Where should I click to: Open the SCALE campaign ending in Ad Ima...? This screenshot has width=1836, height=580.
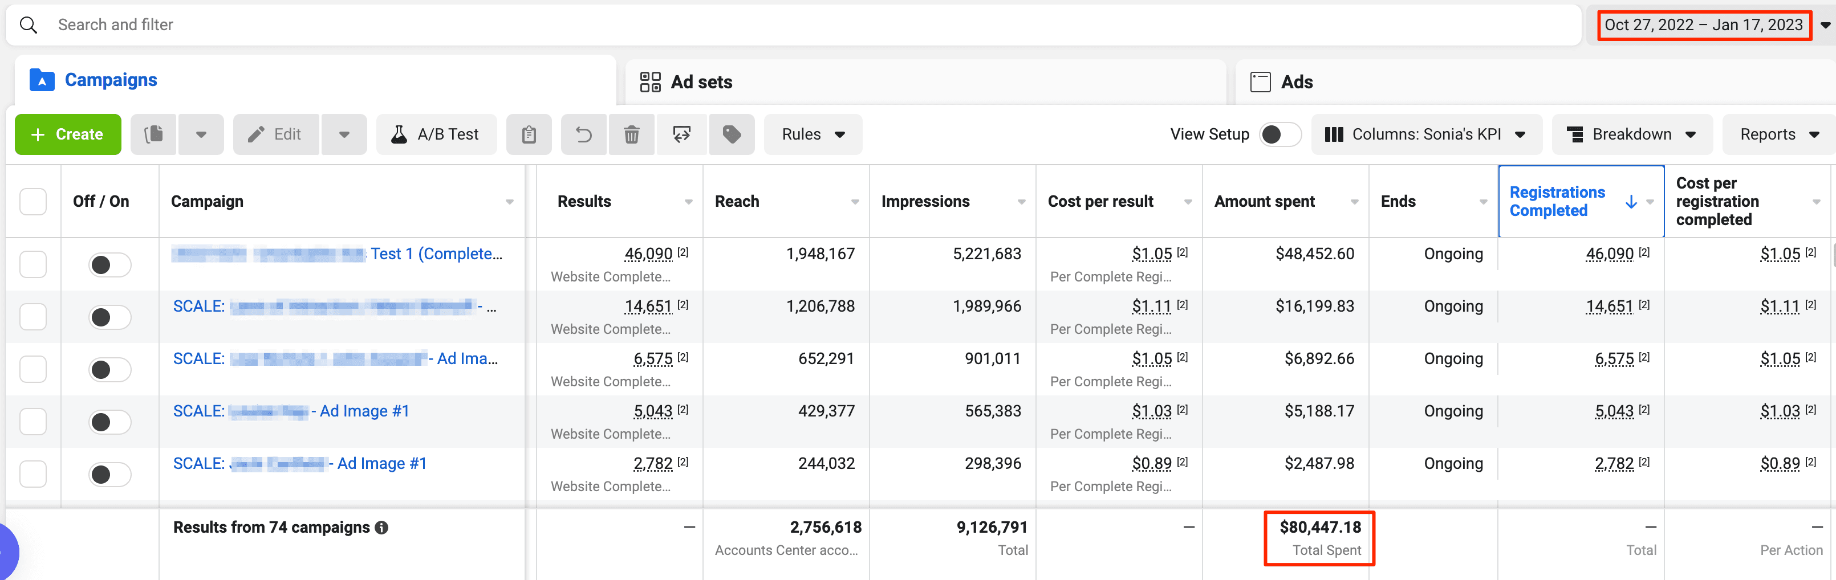coord(336,358)
